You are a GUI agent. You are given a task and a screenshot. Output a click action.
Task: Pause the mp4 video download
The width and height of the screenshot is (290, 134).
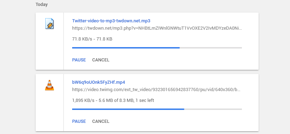[79, 121]
